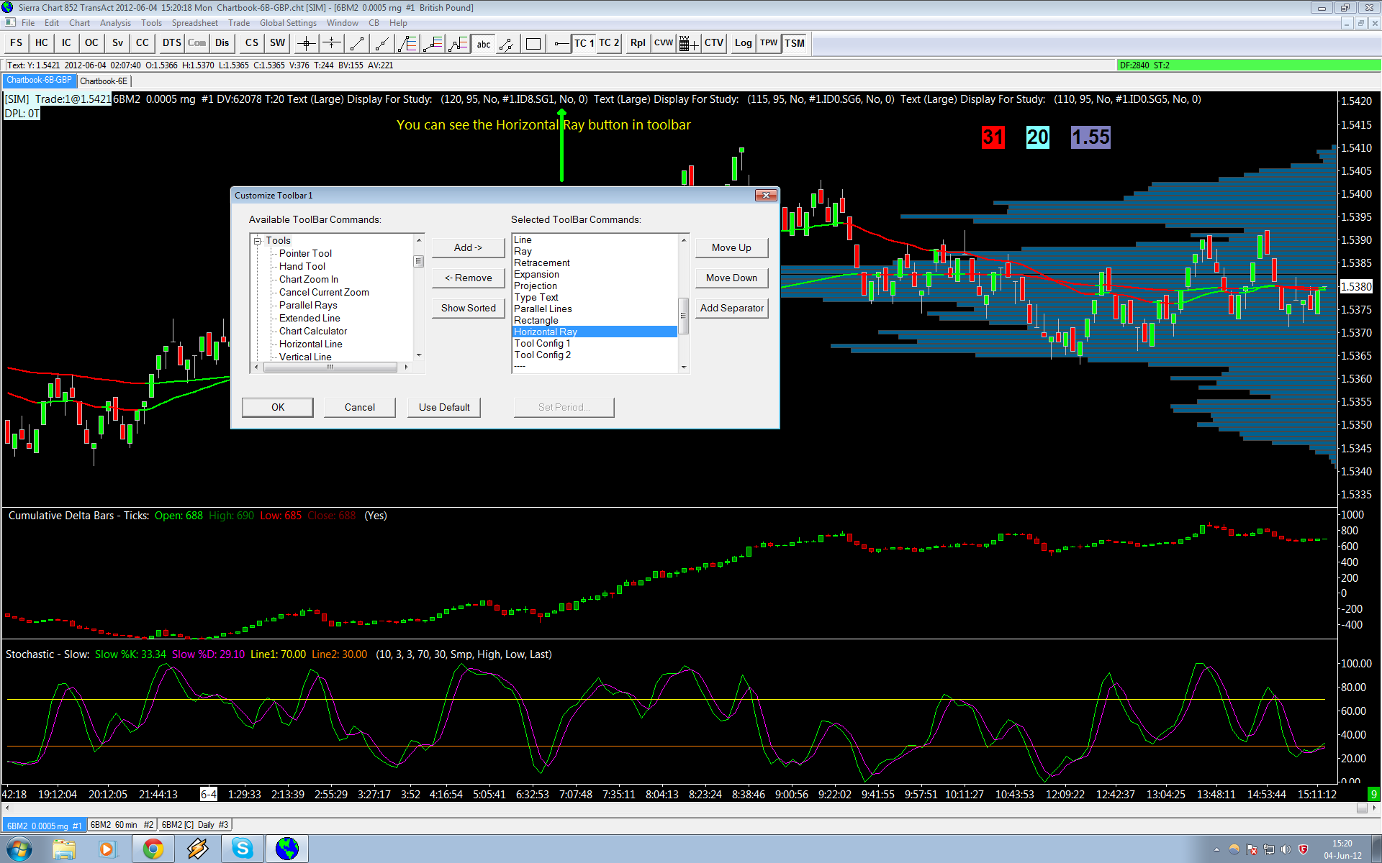Confirm the dialog with OK
The height and width of the screenshot is (863, 1382).
pyautogui.click(x=278, y=407)
